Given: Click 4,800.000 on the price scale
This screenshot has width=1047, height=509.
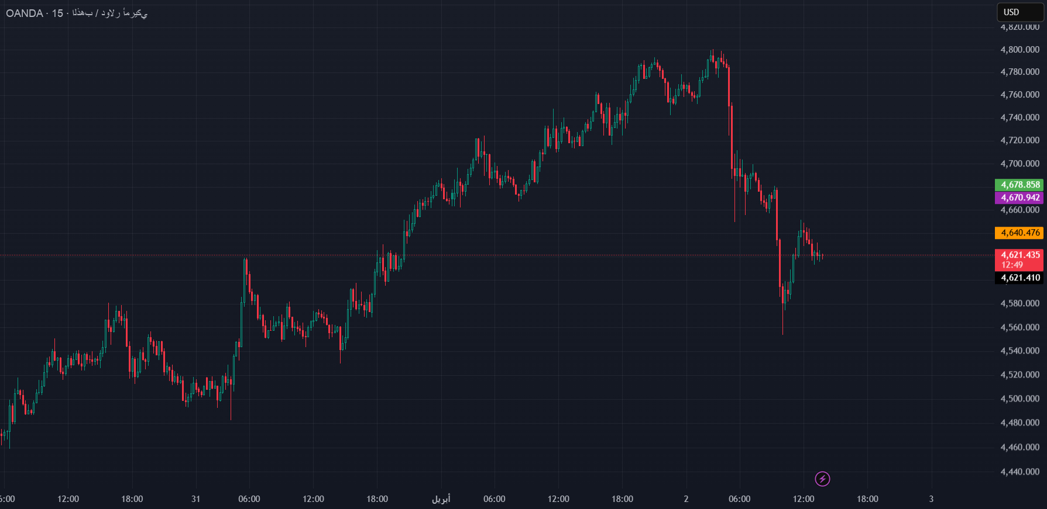Looking at the screenshot, I should click(x=1019, y=50).
